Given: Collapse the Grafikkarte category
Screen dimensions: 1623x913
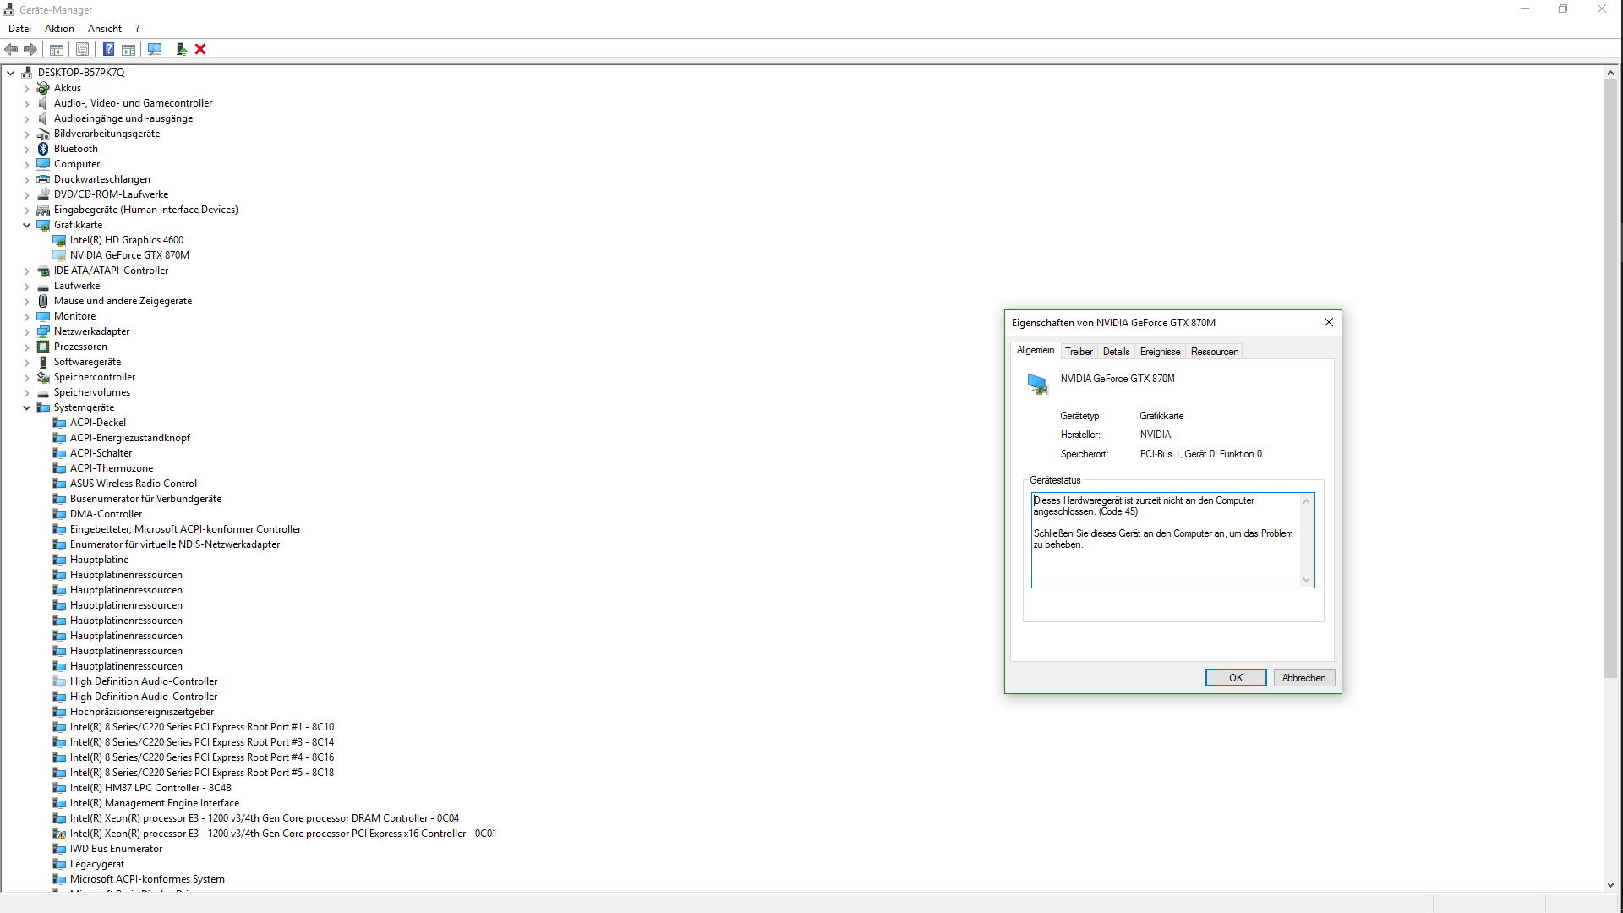Looking at the screenshot, I should coord(26,225).
